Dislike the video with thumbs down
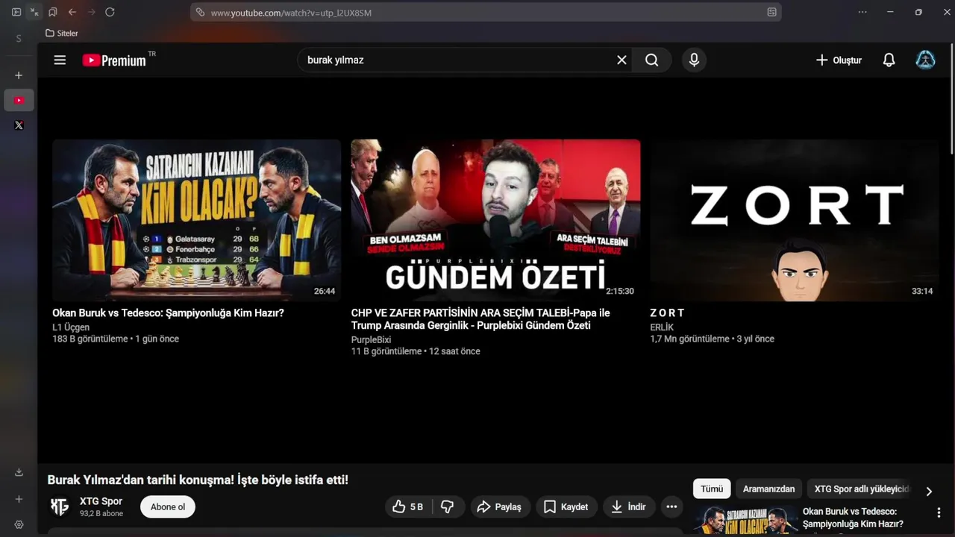Viewport: 955px width, 537px height. coord(448,507)
